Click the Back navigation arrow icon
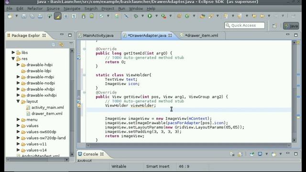Viewport: 306px width, 172px height. (262, 16)
